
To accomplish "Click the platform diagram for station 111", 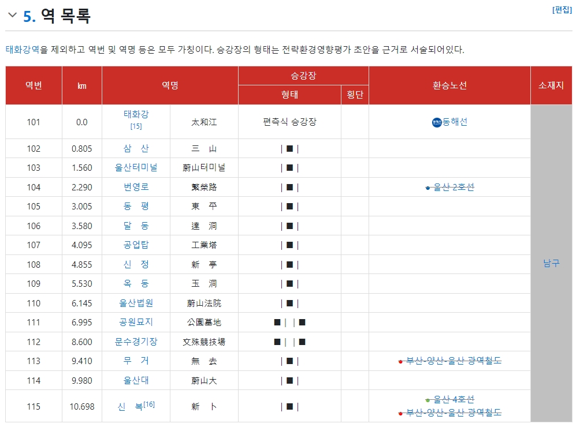I will (x=289, y=323).
